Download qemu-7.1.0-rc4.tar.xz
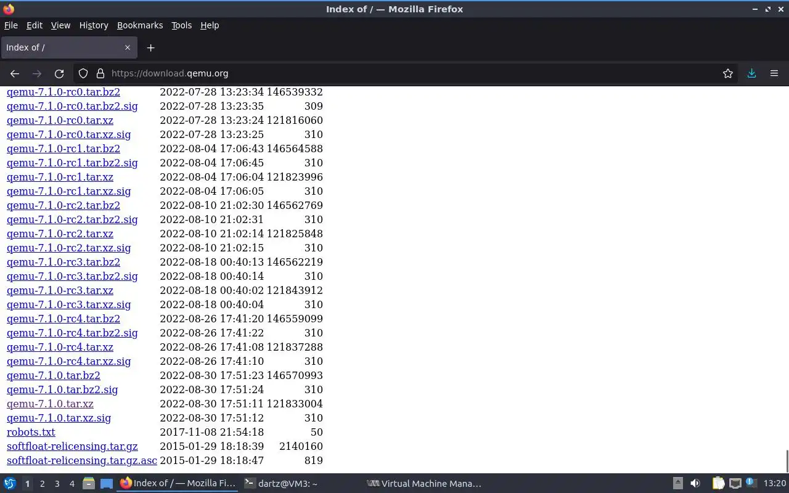 [x=60, y=347]
